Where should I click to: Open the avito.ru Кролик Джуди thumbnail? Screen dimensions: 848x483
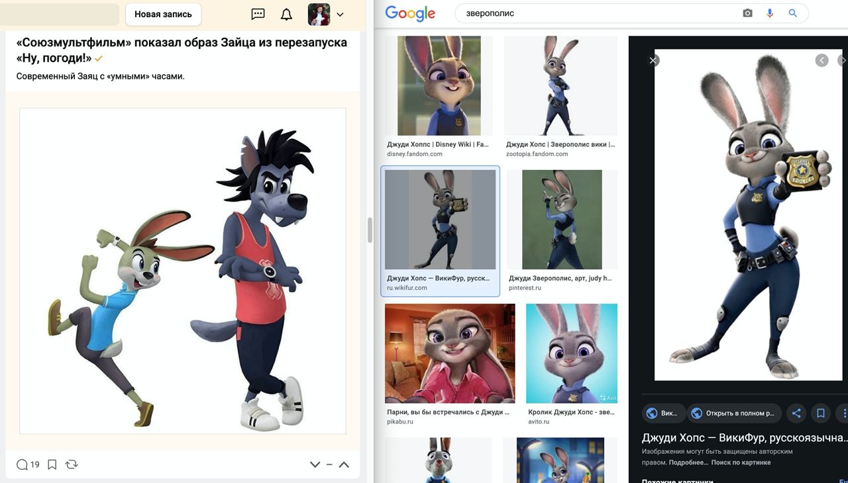pyautogui.click(x=572, y=353)
